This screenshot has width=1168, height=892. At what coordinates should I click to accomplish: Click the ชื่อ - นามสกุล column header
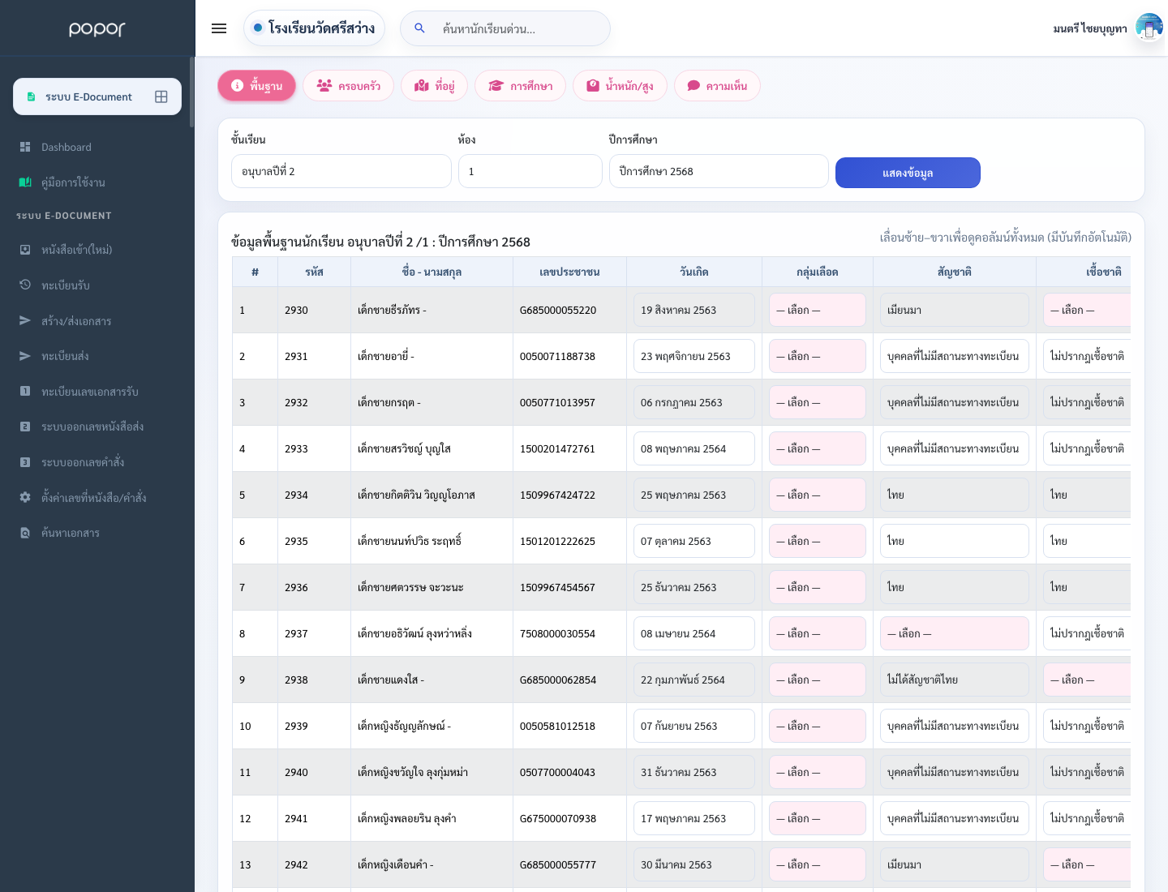pyautogui.click(x=432, y=272)
